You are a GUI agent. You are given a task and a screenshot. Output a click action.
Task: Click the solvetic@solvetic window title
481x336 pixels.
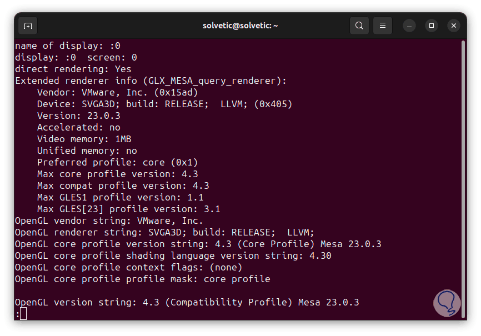tap(240, 26)
